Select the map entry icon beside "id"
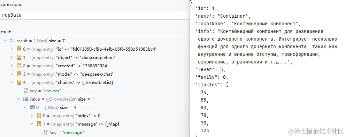 pos(19,49)
